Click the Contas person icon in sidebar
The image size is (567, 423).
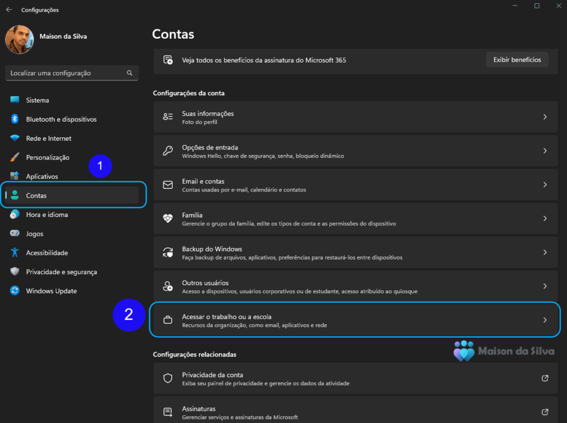[15, 195]
